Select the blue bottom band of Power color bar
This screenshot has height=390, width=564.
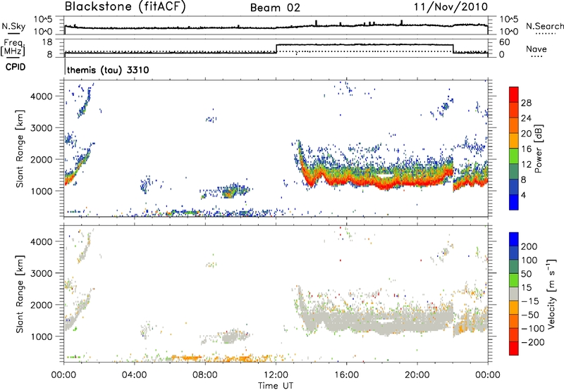point(514,203)
